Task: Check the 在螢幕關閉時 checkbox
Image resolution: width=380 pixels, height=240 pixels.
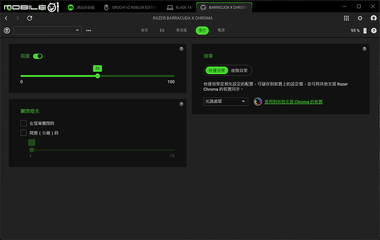Action: point(23,123)
